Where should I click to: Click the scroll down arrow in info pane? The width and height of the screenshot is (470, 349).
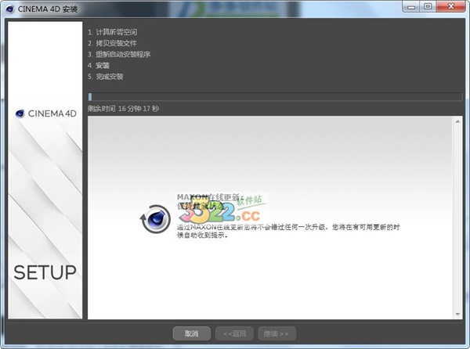tap(457, 314)
